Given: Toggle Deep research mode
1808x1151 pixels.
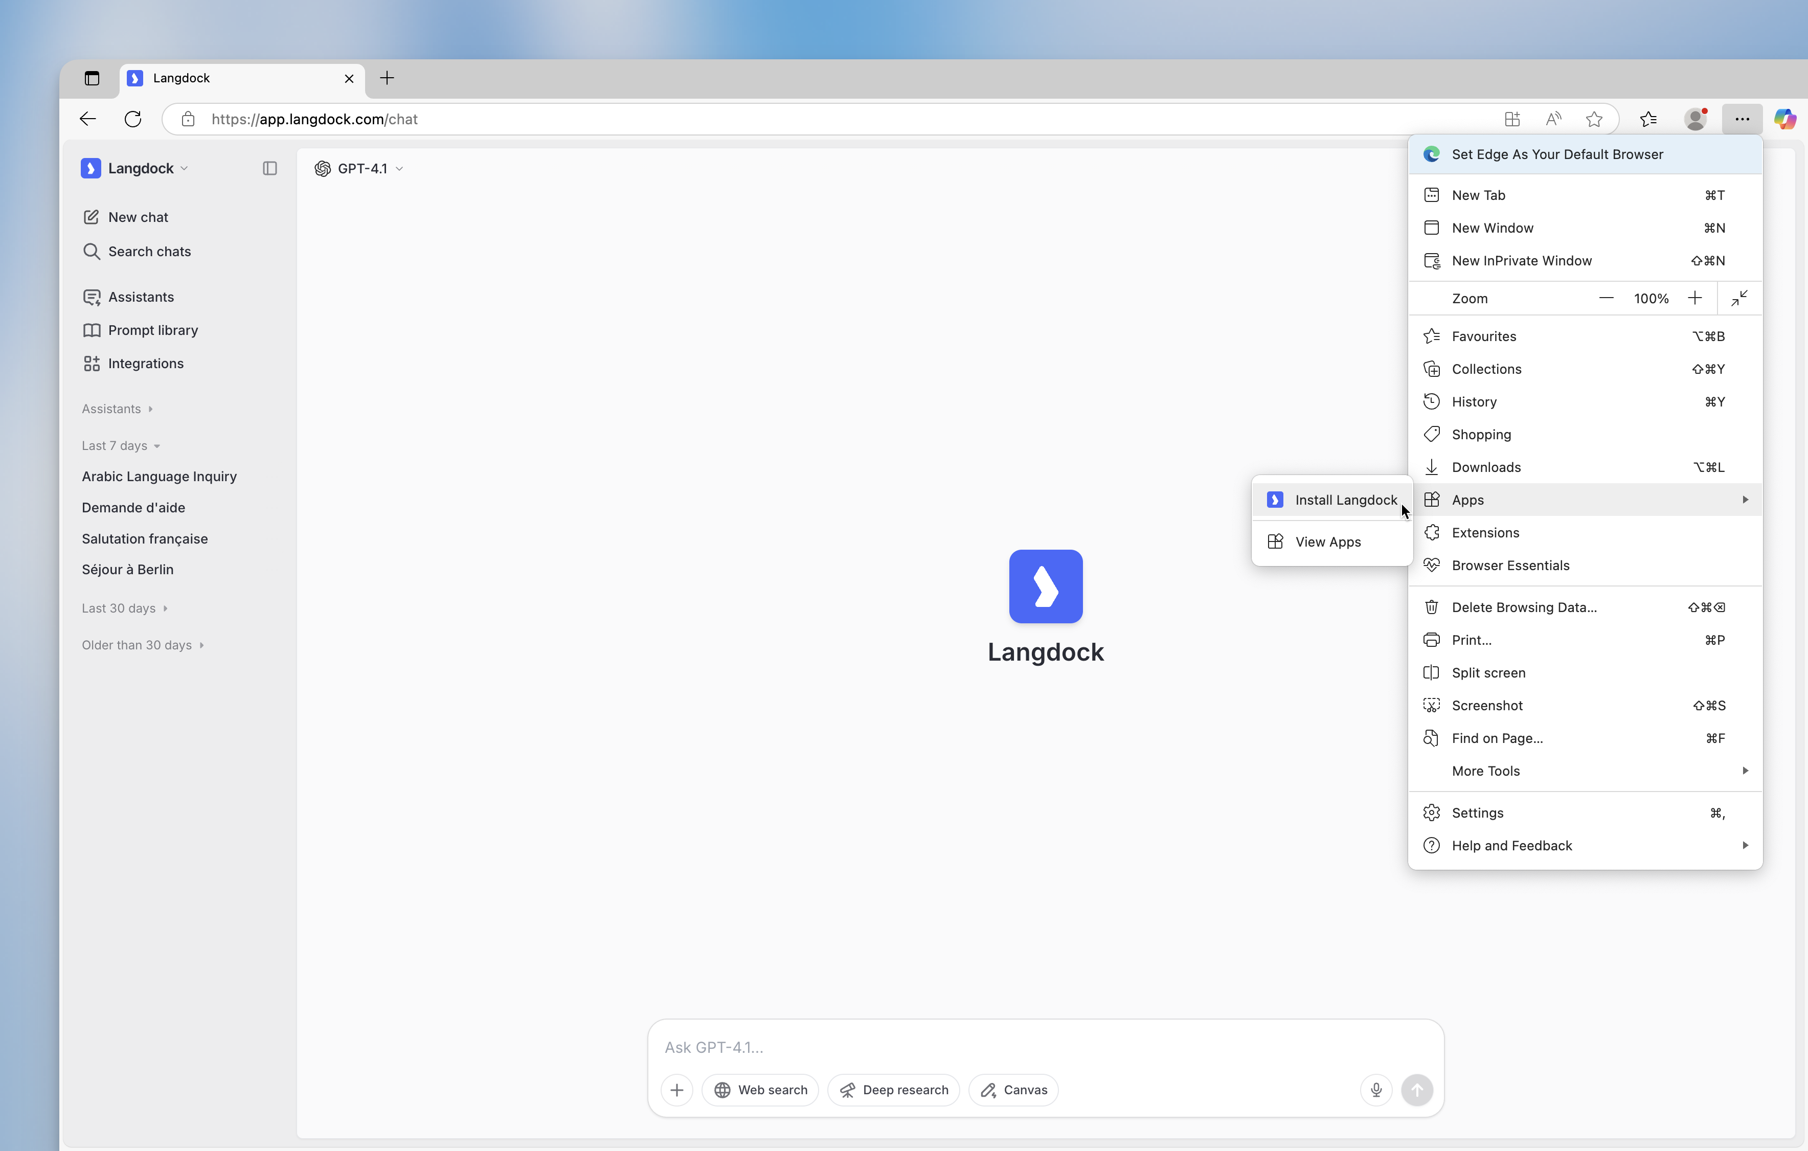Looking at the screenshot, I should point(893,1090).
